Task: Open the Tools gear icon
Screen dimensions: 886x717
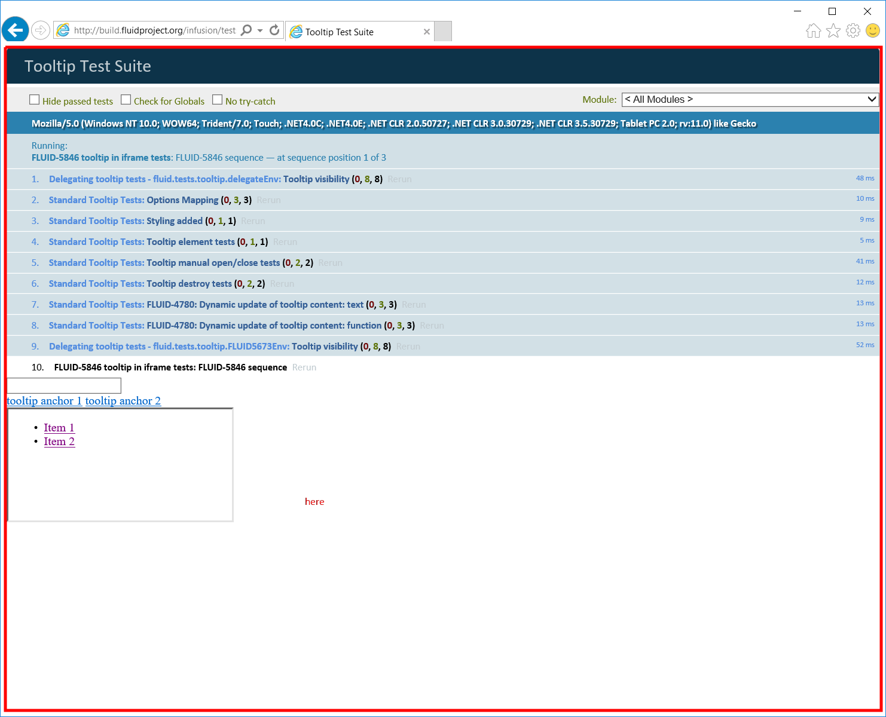Action: tap(853, 30)
